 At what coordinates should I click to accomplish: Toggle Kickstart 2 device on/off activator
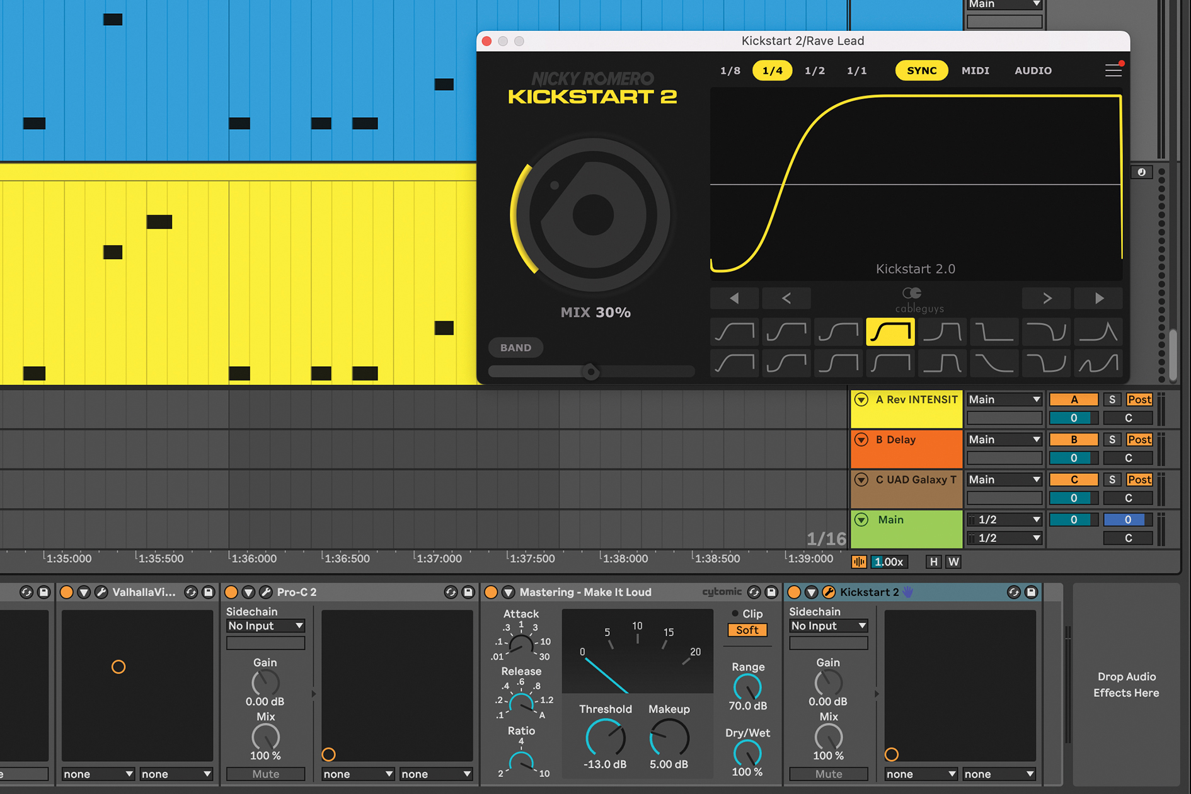click(x=794, y=592)
